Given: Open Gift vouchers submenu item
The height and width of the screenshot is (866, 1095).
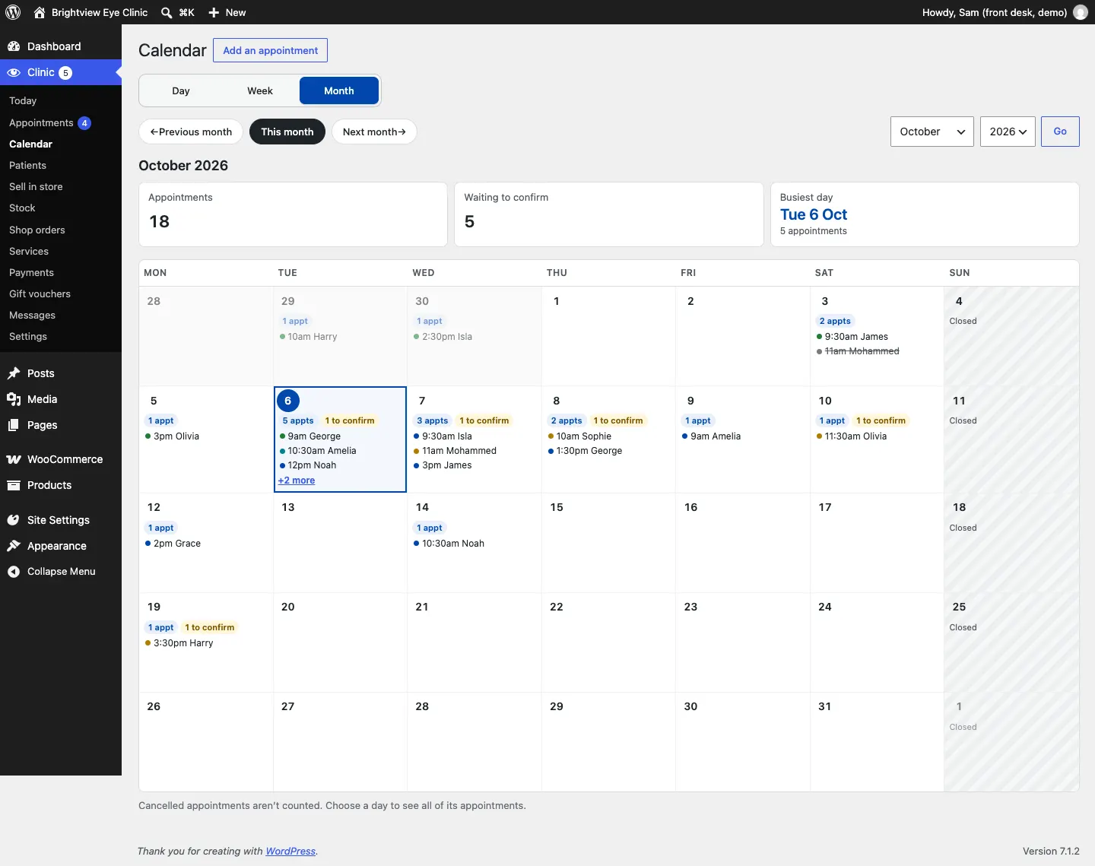Looking at the screenshot, I should (x=40, y=293).
